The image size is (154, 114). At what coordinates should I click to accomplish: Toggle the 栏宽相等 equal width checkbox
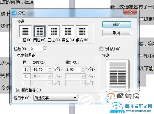point(18,90)
